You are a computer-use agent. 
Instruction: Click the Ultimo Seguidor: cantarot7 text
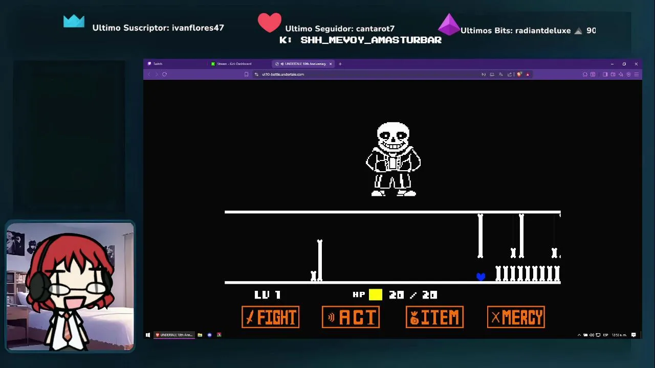pos(340,29)
